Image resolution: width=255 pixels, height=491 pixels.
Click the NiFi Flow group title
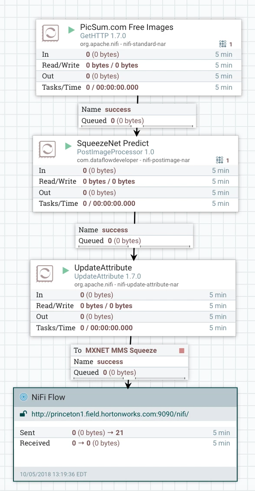(x=48, y=397)
